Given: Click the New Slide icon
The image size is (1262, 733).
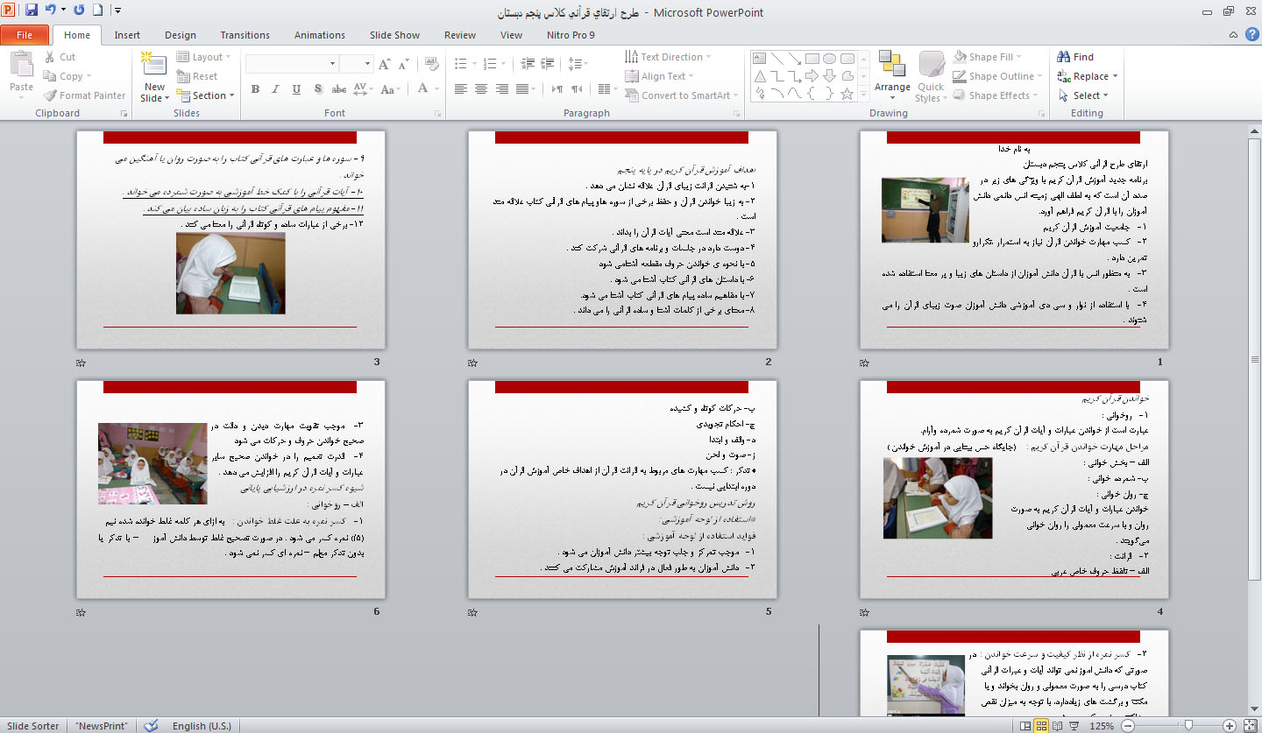Looking at the screenshot, I should pyautogui.click(x=154, y=64).
